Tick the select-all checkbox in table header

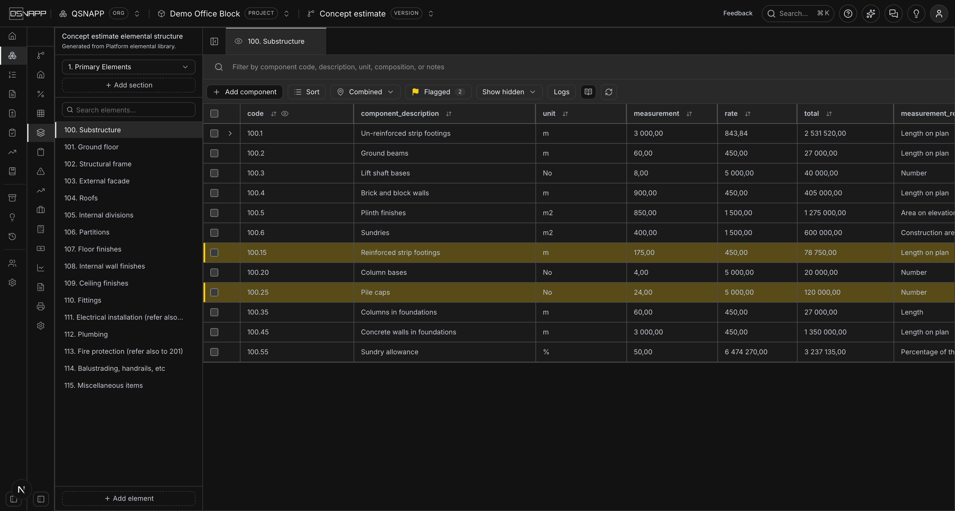(214, 114)
